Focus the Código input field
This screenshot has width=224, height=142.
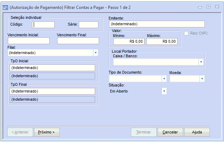coord(43,25)
